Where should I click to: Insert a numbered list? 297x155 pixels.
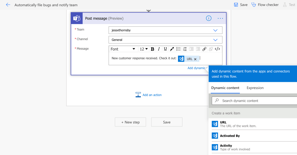[x=185, y=49]
